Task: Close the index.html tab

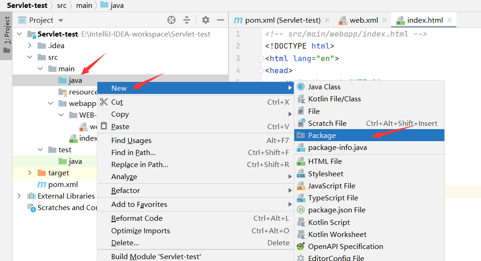Action: click(449, 20)
